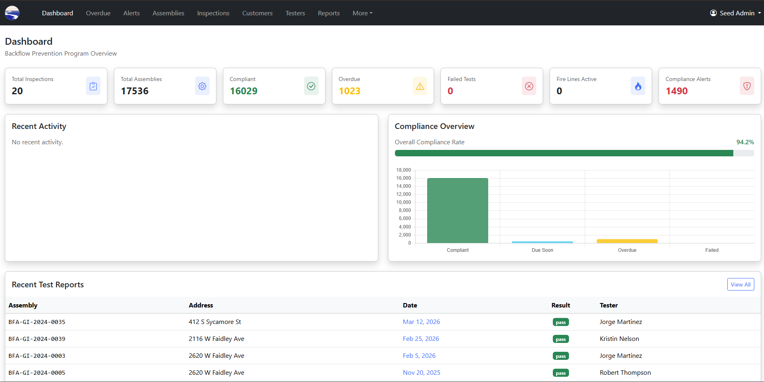Click the Date column header

[x=410, y=305]
